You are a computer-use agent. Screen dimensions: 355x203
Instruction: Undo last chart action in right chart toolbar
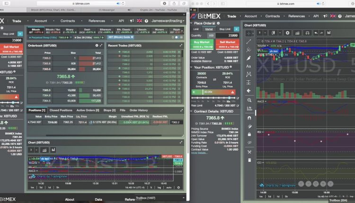pyautogui.click(x=316, y=33)
